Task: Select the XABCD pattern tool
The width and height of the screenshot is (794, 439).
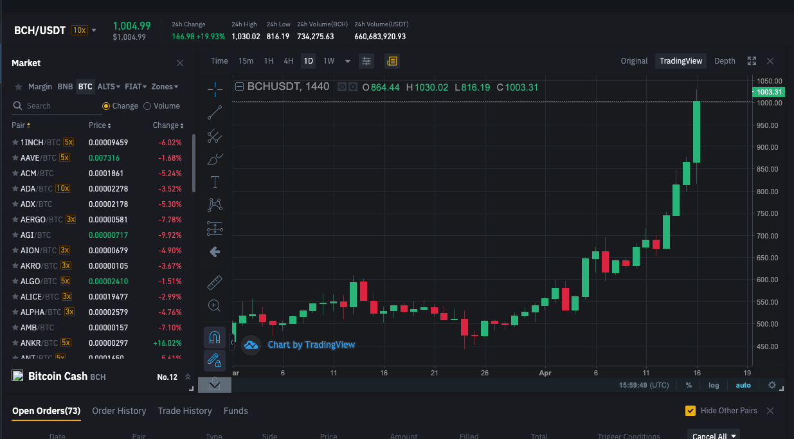Action: coord(215,205)
